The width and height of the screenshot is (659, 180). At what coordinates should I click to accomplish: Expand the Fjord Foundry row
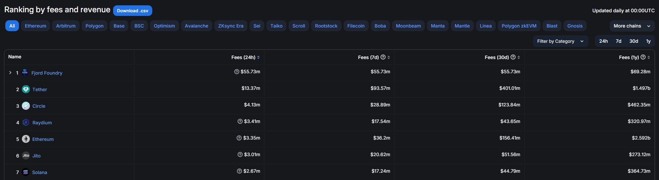10,73
